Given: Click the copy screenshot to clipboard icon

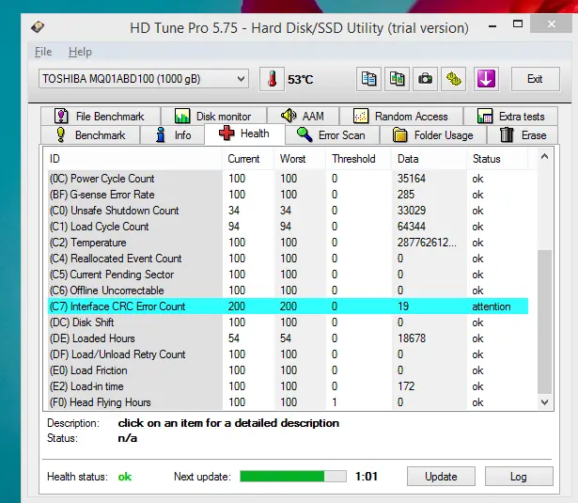Looking at the screenshot, I should (397, 79).
